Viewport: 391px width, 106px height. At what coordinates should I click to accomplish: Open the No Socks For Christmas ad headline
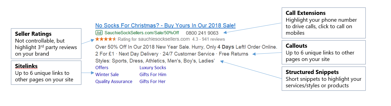point(165,26)
